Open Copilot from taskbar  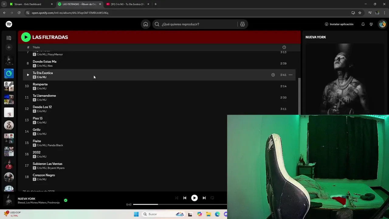[199, 214]
